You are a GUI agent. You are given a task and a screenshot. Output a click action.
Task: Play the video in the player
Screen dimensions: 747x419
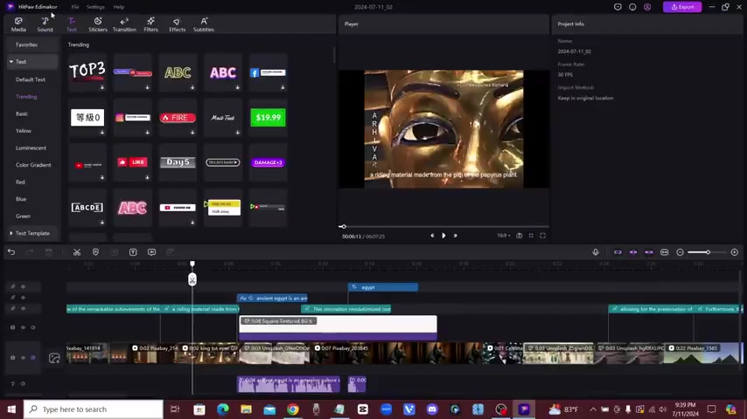pyautogui.click(x=443, y=236)
